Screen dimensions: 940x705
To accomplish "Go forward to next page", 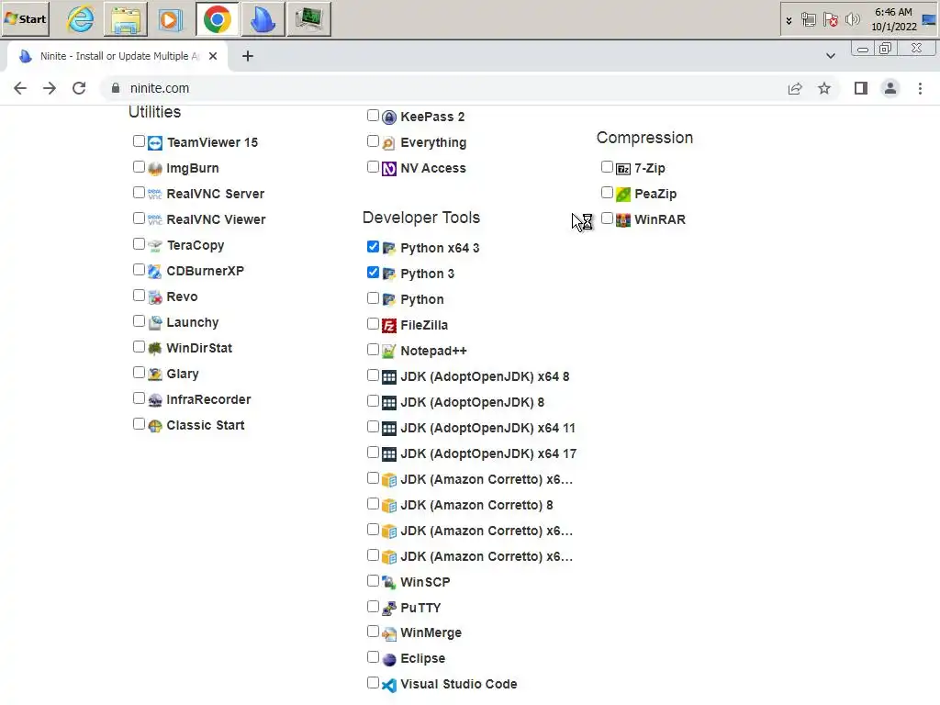I will click(50, 88).
